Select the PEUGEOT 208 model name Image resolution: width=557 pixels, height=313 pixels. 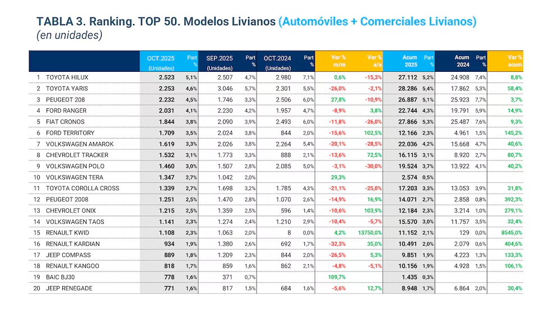pos(66,100)
